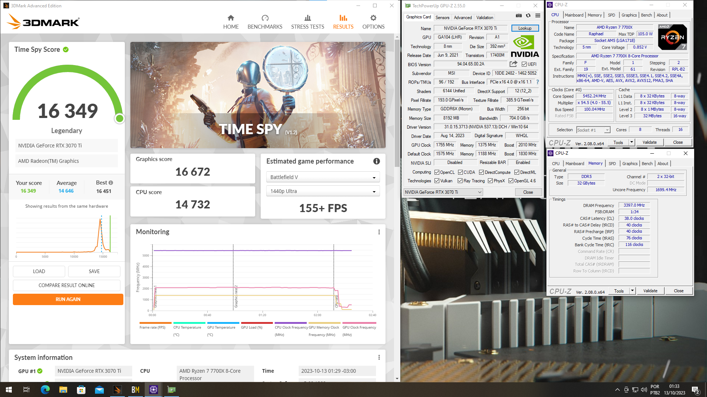Screen dimensions: 707x397
Task: Click RUN AGAIN in 3DMark
Action: click(68, 299)
